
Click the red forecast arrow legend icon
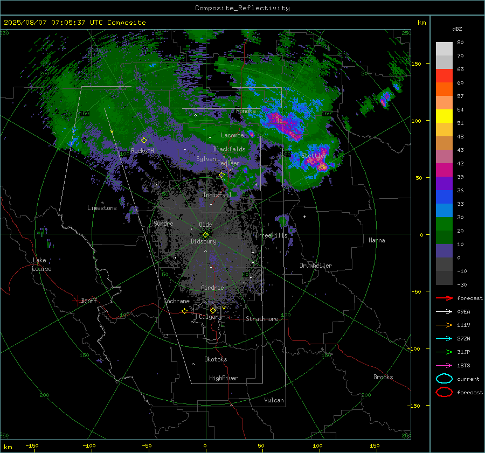click(x=444, y=298)
